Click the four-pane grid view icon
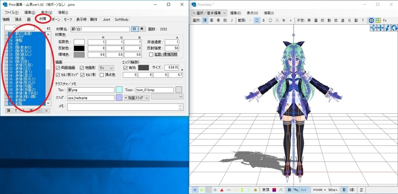Image resolution: width=398 pixels, height=194 pixels. (378, 20)
